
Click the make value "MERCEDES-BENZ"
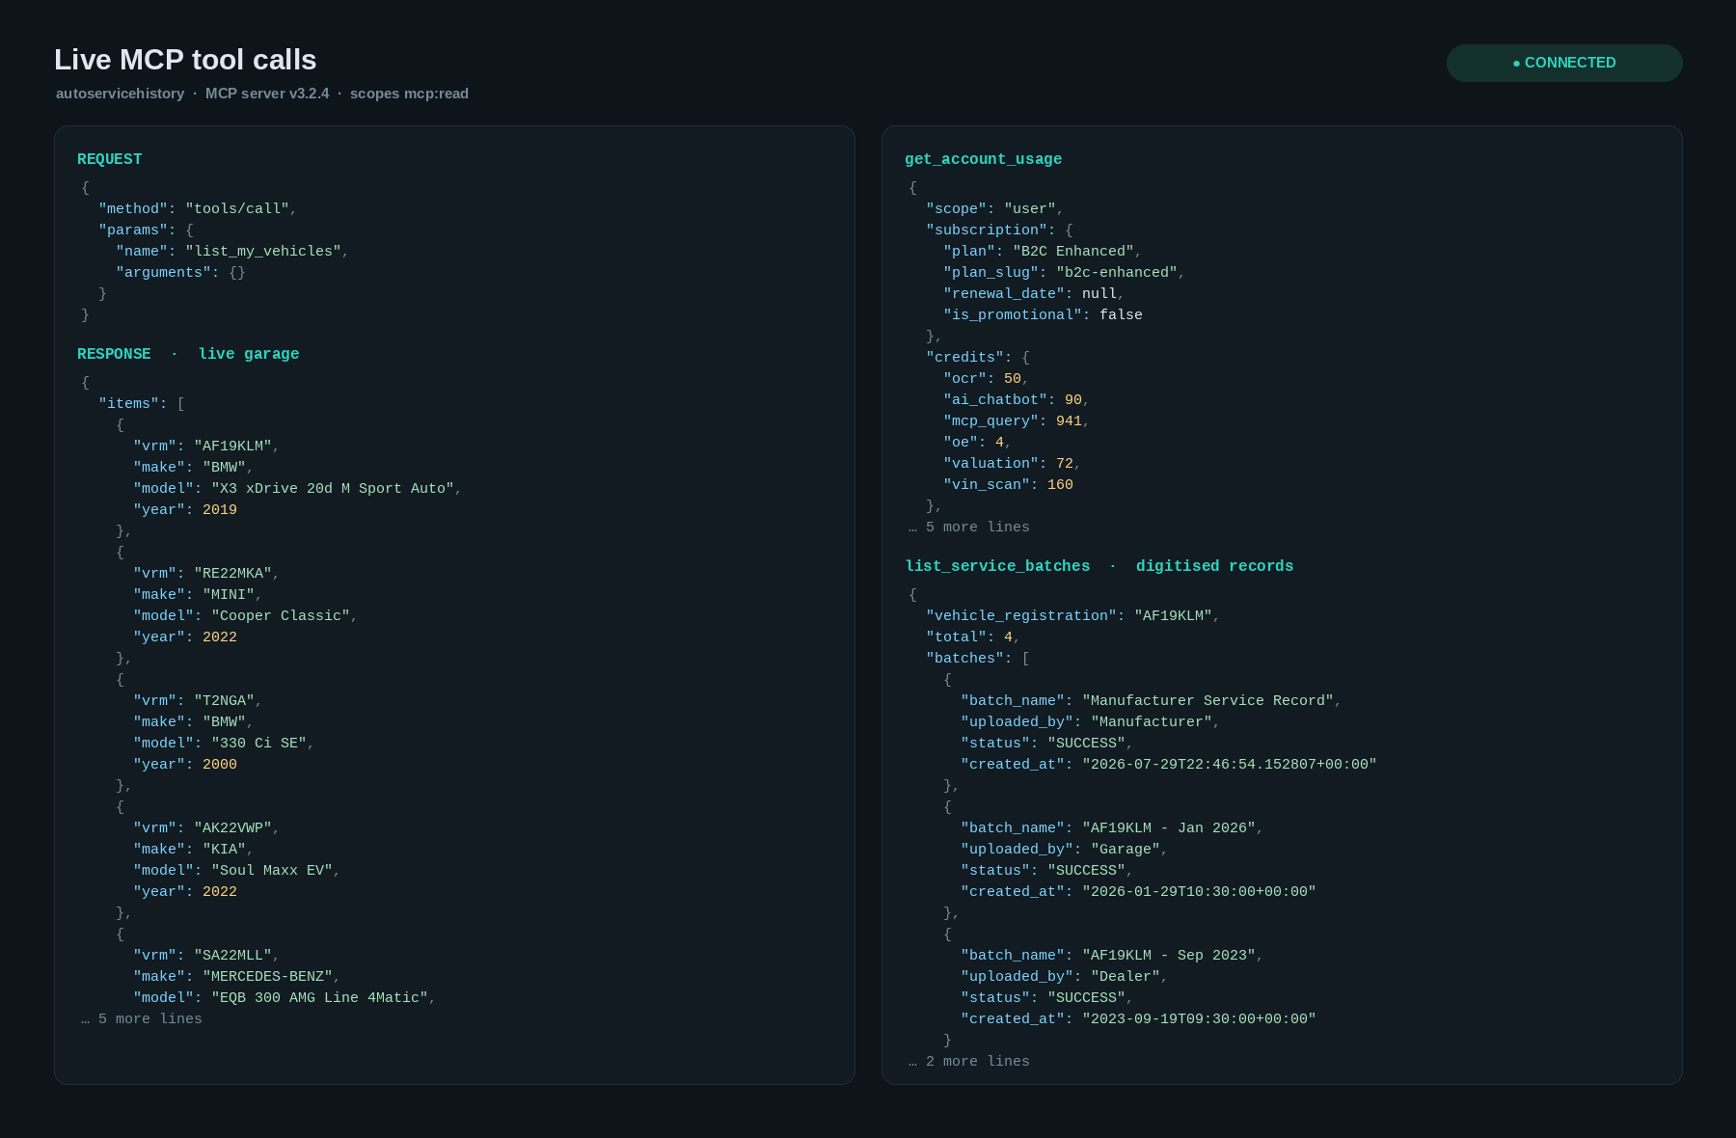[267, 977]
